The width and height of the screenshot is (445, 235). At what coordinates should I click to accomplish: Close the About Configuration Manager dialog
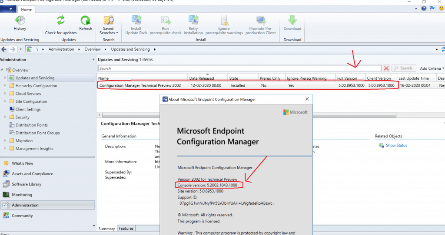click(307, 99)
